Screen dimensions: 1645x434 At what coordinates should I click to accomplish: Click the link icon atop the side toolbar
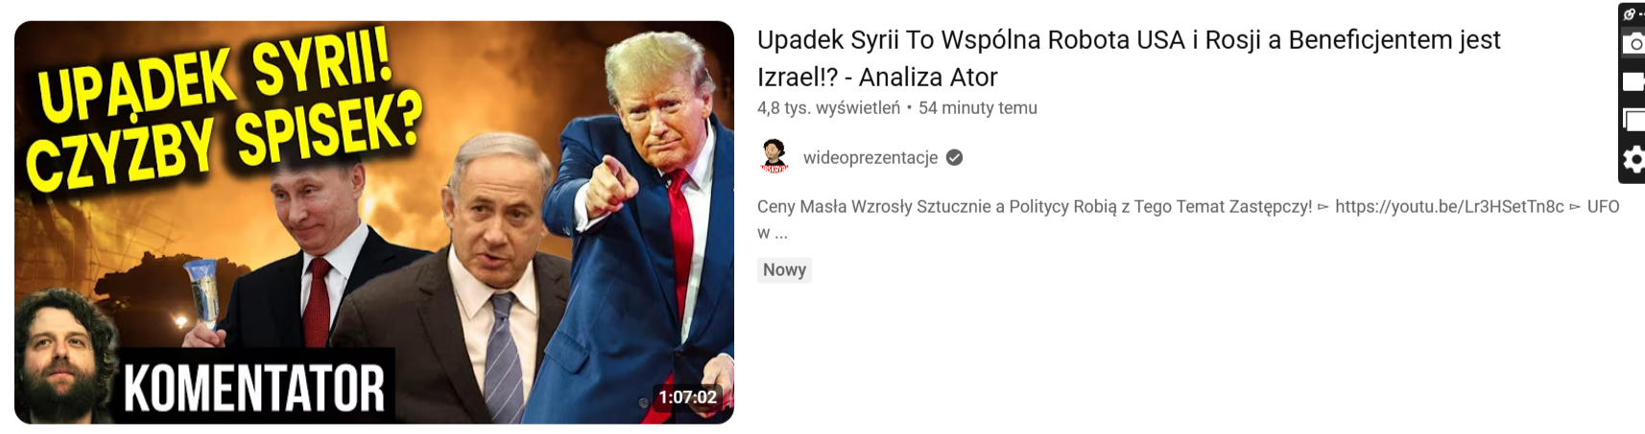point(1631,14)
